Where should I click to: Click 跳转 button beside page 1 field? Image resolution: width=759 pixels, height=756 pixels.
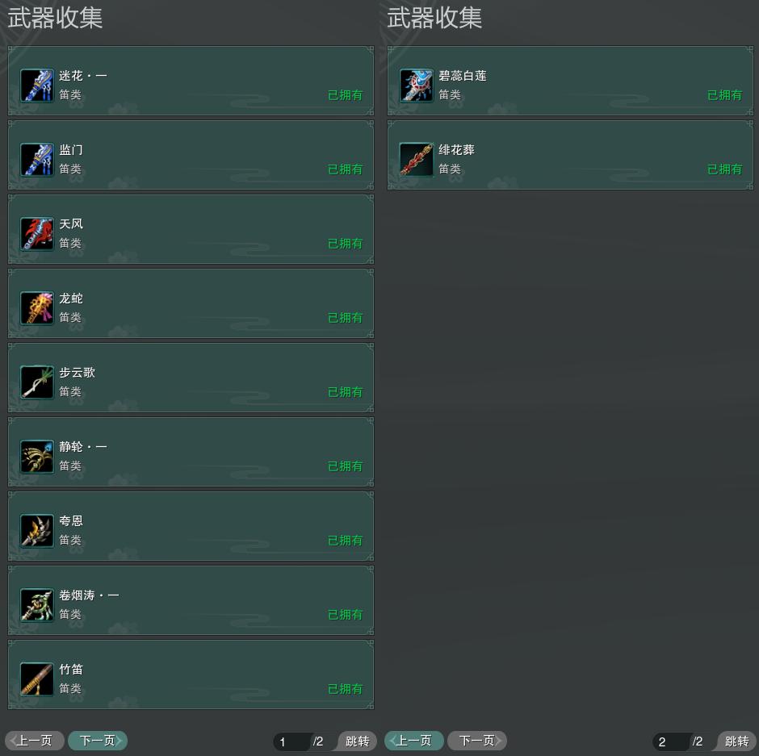pyautogui.click(x=357, y=741)
